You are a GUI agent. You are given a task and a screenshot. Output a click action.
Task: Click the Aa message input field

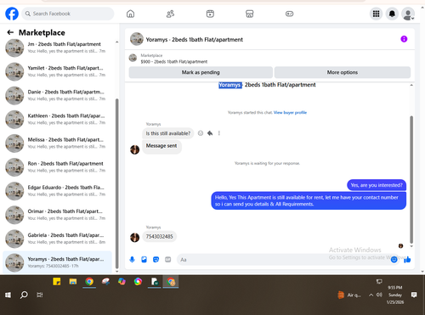(283, 260)
